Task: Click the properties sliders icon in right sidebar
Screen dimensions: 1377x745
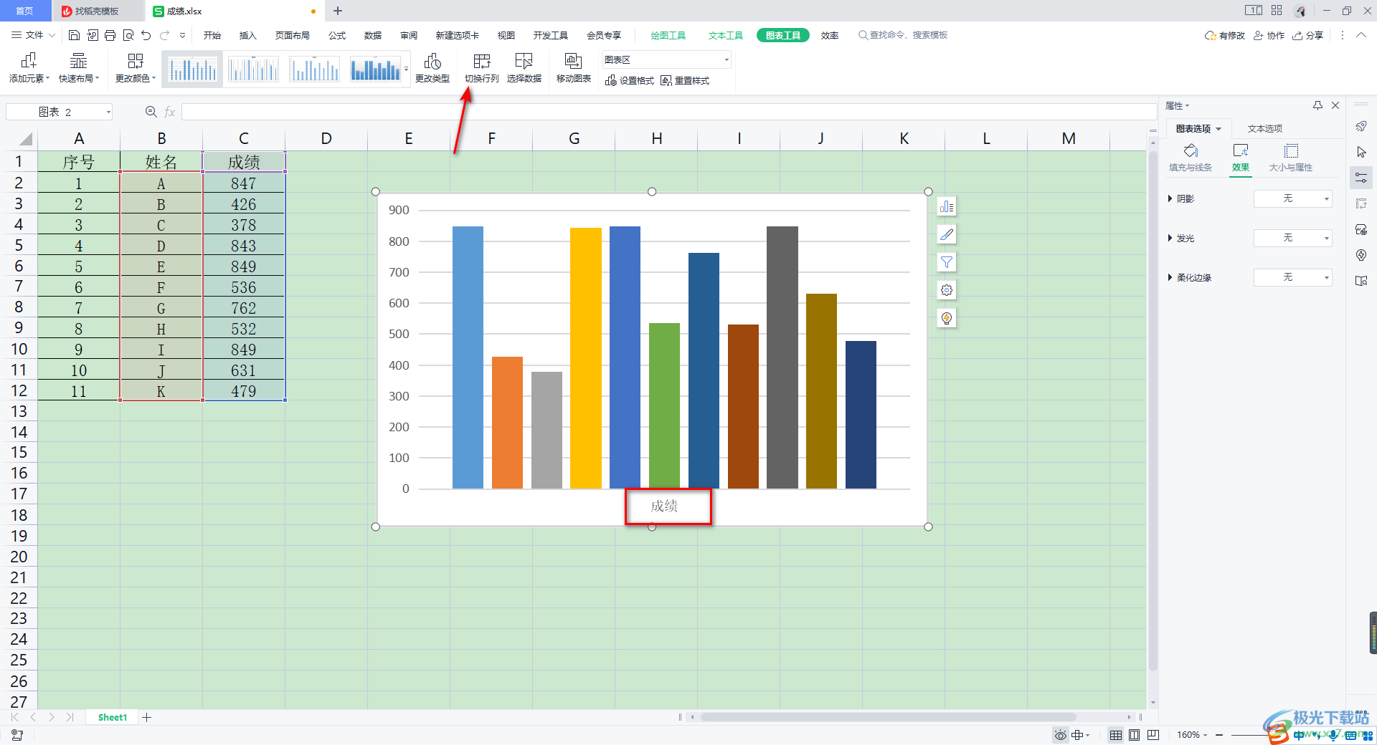Action: pos(1361,178)
